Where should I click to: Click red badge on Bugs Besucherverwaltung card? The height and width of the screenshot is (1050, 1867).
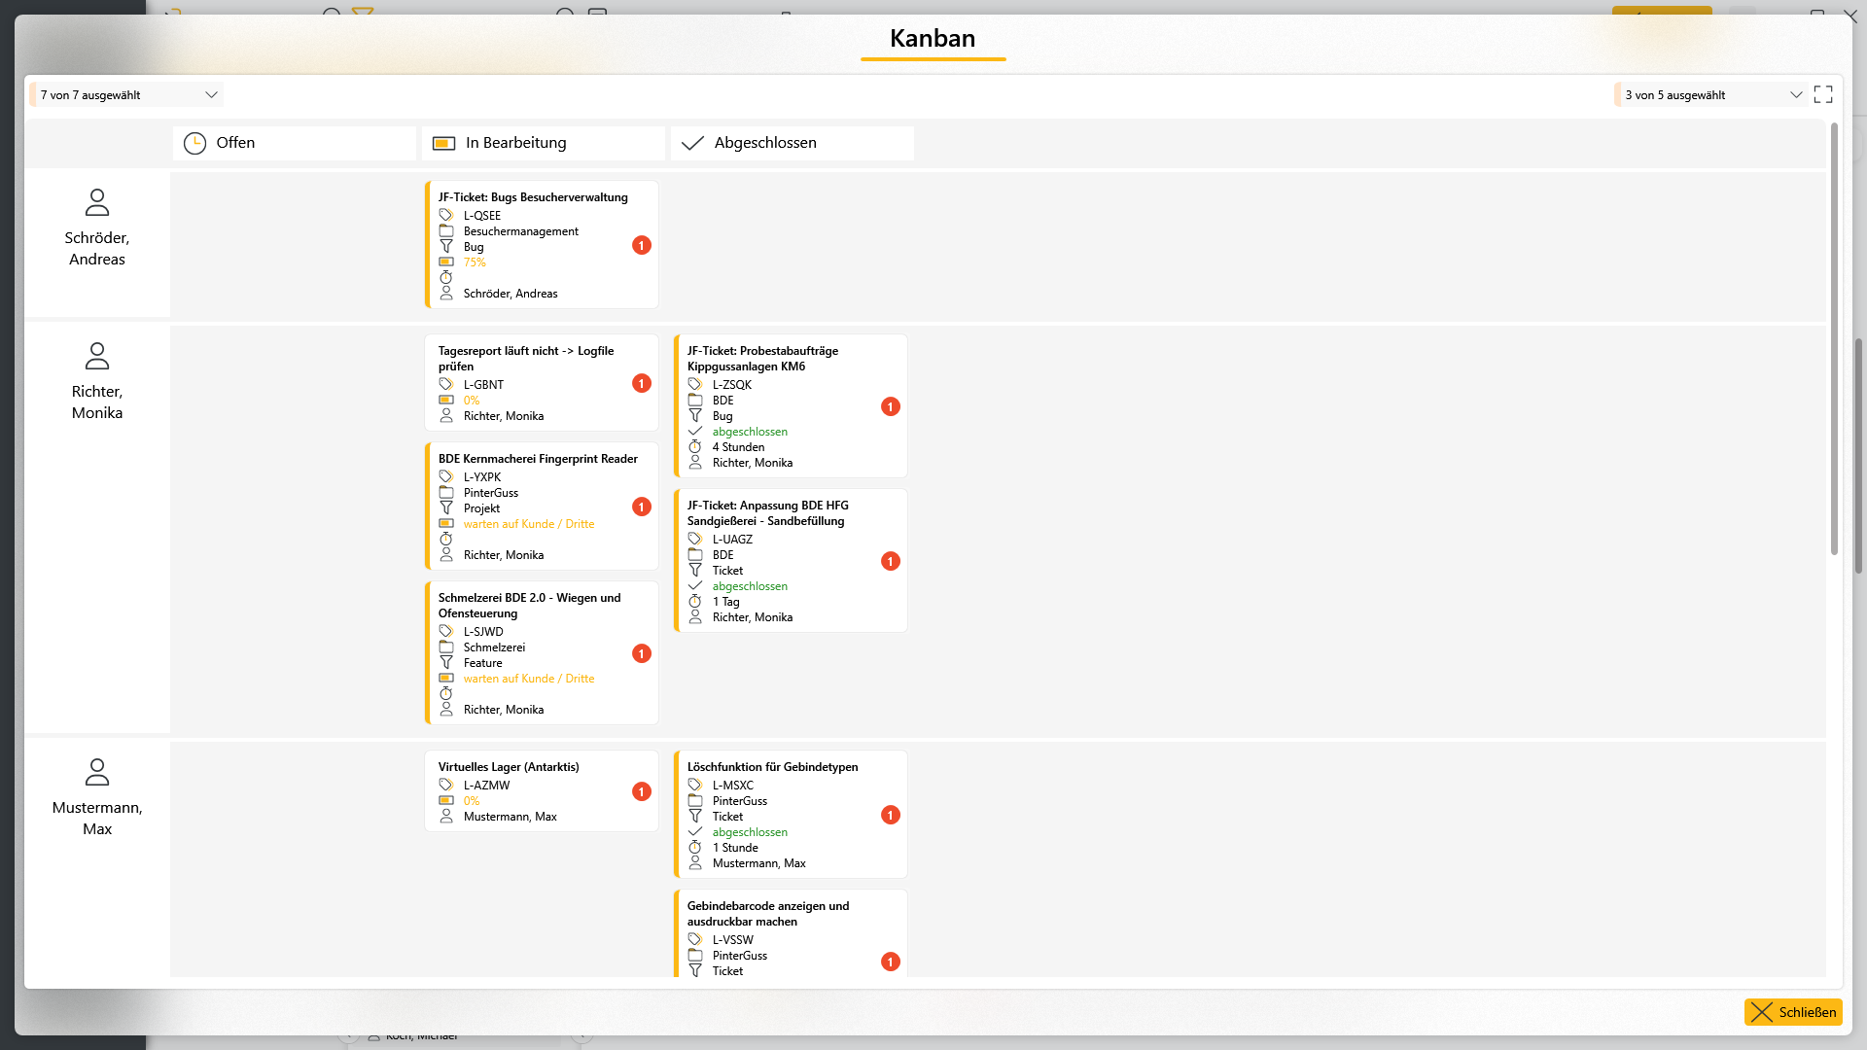(642, 245)
